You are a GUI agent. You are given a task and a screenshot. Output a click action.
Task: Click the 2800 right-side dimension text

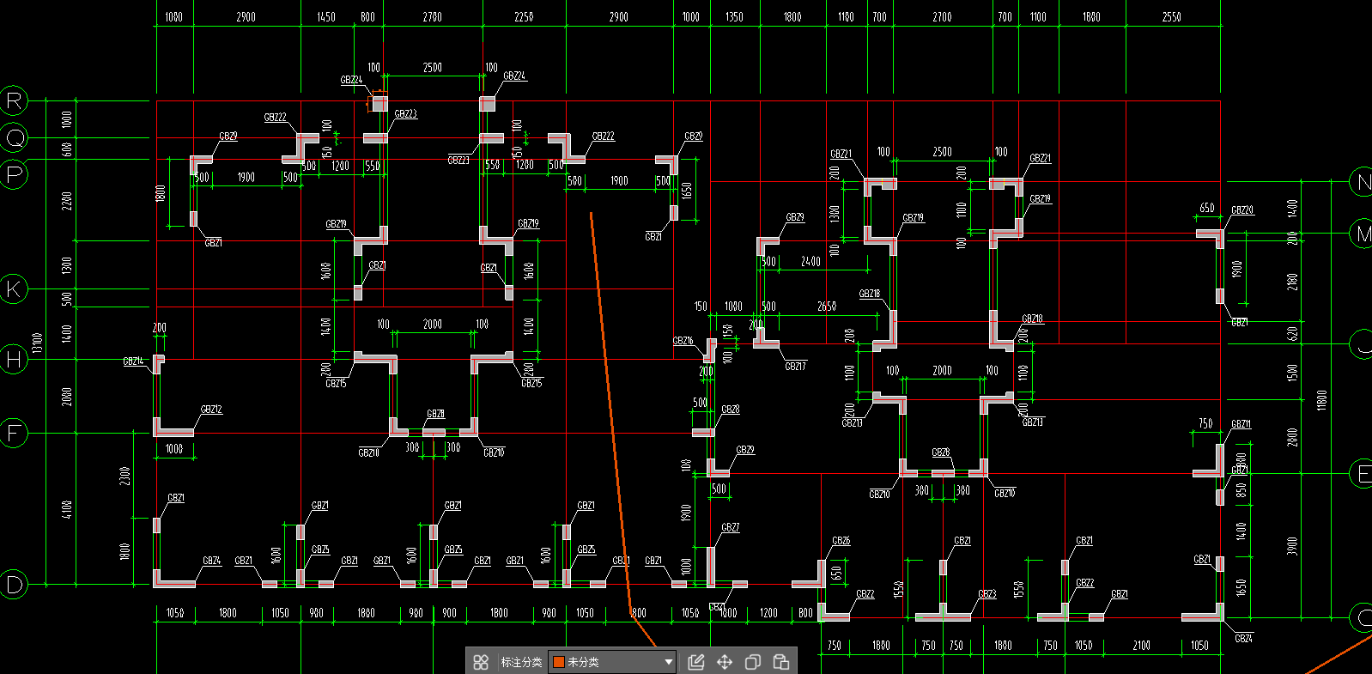tap(1292, 437)
